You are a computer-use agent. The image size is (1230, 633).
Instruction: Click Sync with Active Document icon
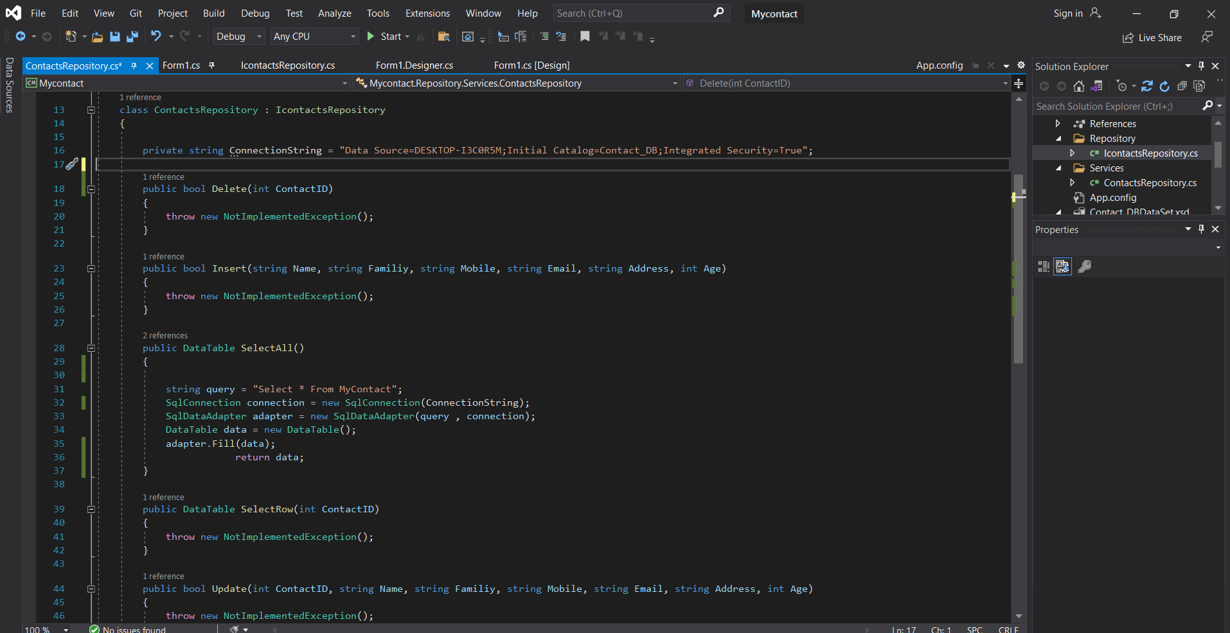[1147, 86]
